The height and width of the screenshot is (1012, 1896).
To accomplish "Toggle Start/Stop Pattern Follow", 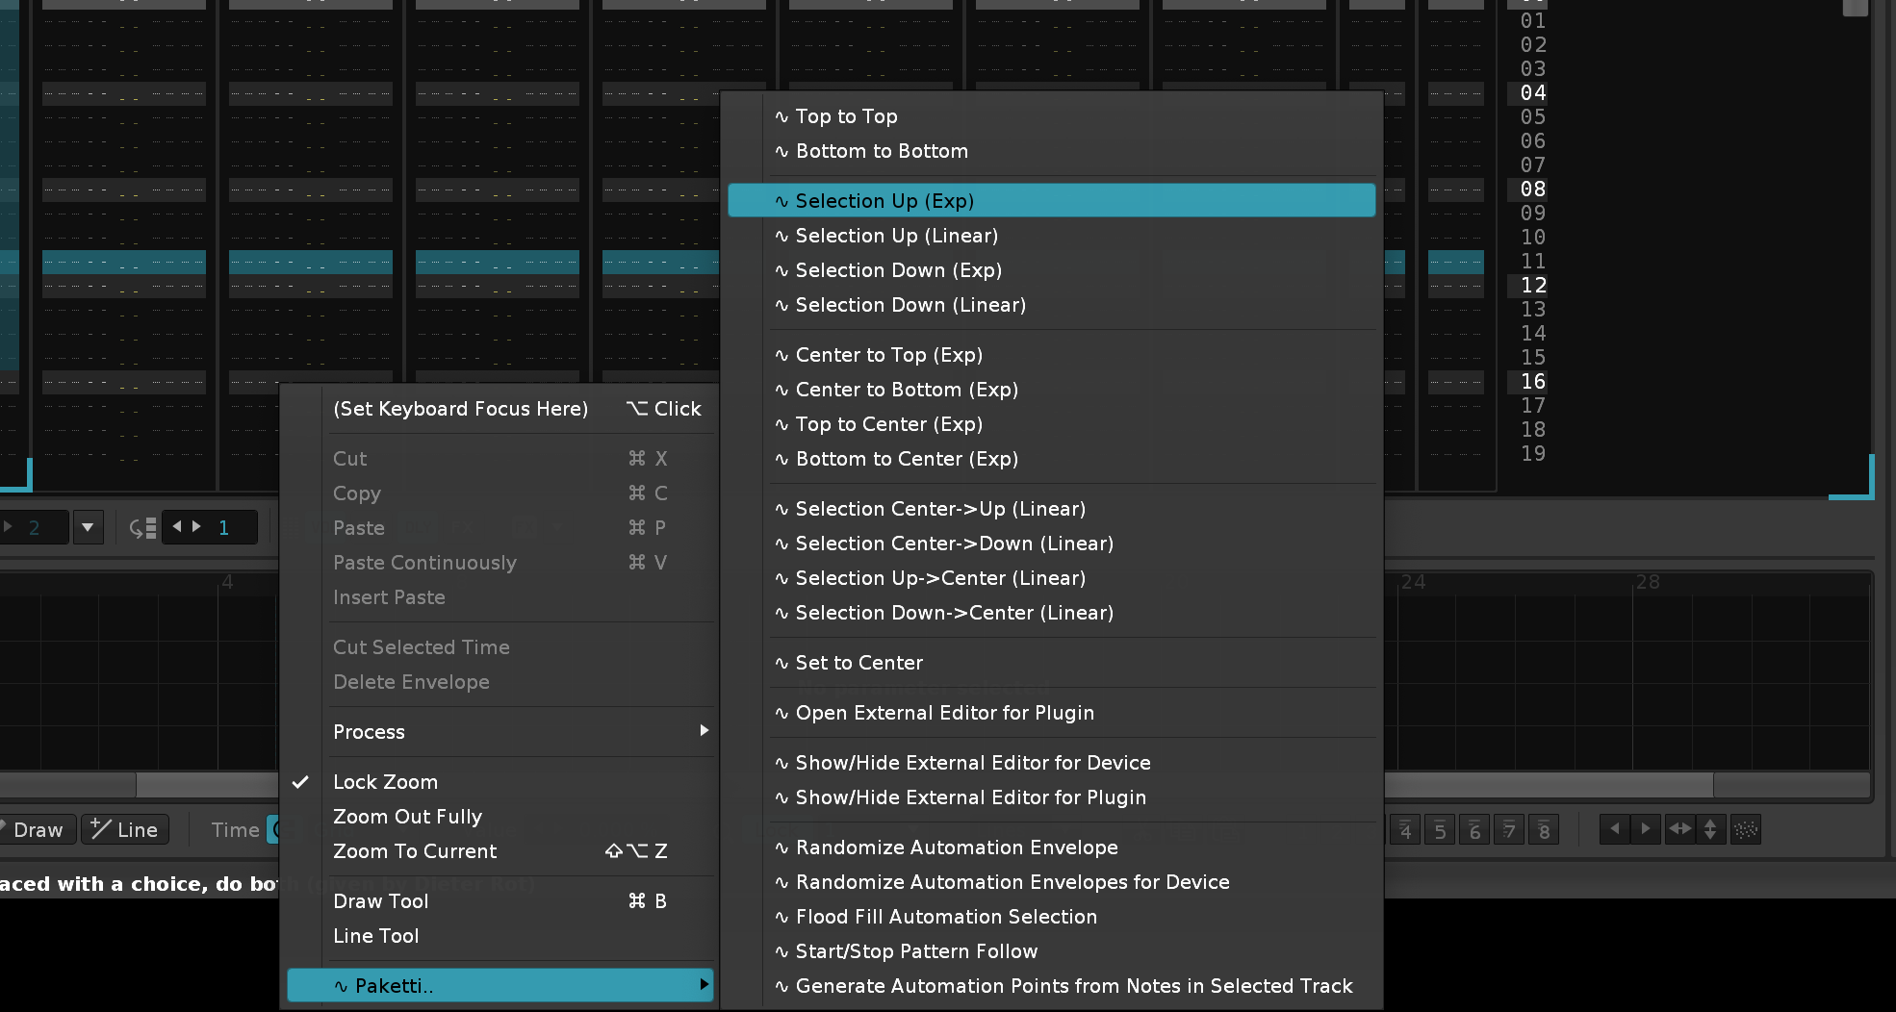I will point(916,951).
